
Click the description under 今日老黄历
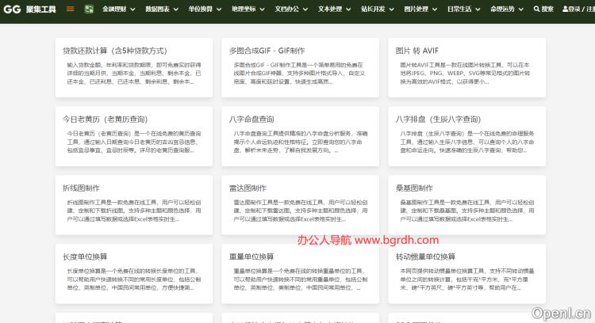coord(134,142)
